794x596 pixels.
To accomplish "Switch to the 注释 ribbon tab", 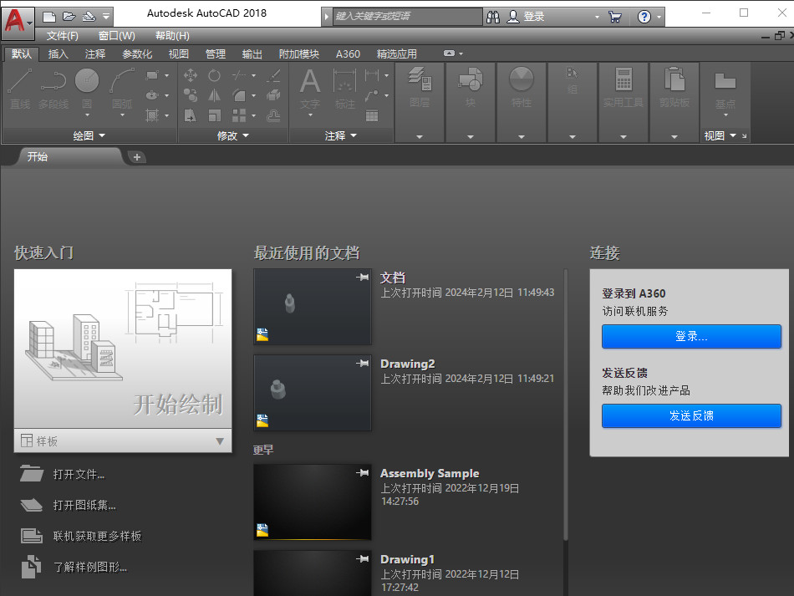I will 95,53.
